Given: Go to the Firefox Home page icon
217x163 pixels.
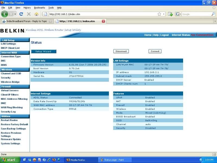Looking at the screenshot, I should (36, 14).
